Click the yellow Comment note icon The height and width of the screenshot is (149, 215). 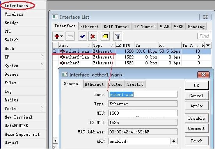tap(105, 36)
